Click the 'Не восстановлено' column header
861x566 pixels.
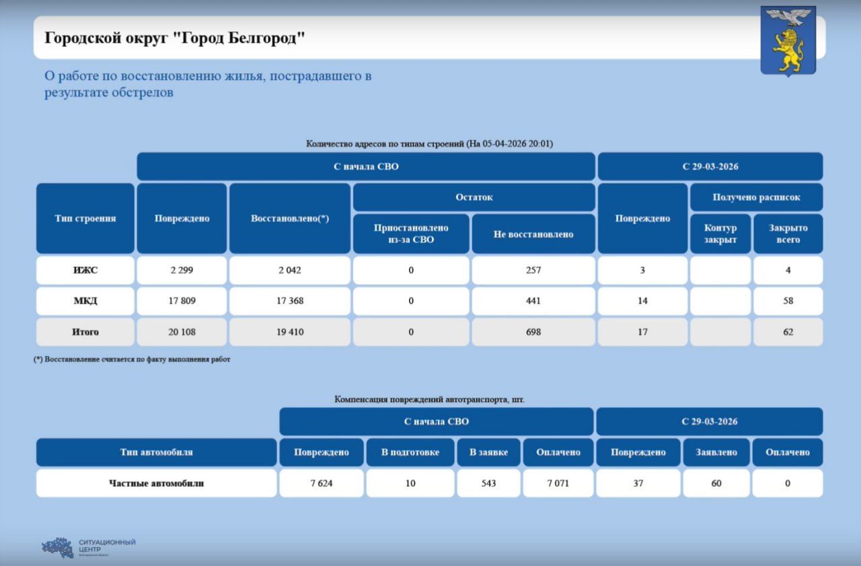533,234
